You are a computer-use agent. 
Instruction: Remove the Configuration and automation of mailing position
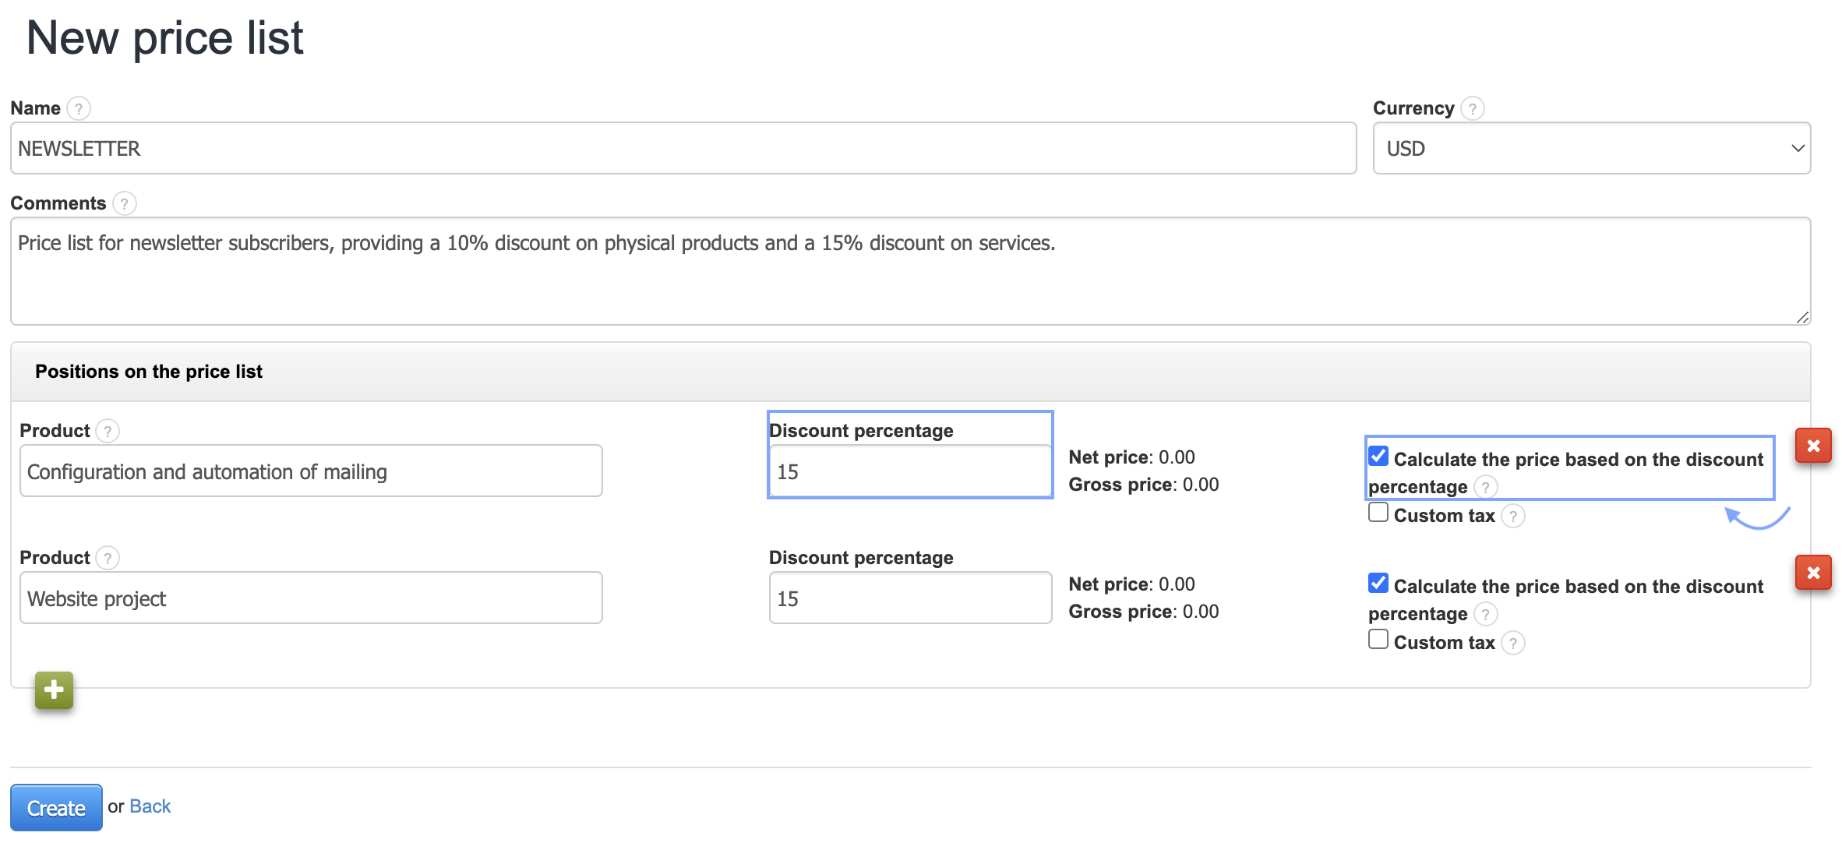(x=1812, y=446)
